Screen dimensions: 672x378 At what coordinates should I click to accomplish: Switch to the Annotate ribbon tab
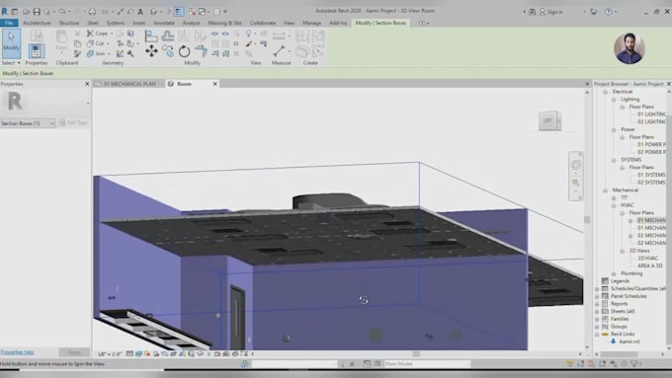coord(164,23)
